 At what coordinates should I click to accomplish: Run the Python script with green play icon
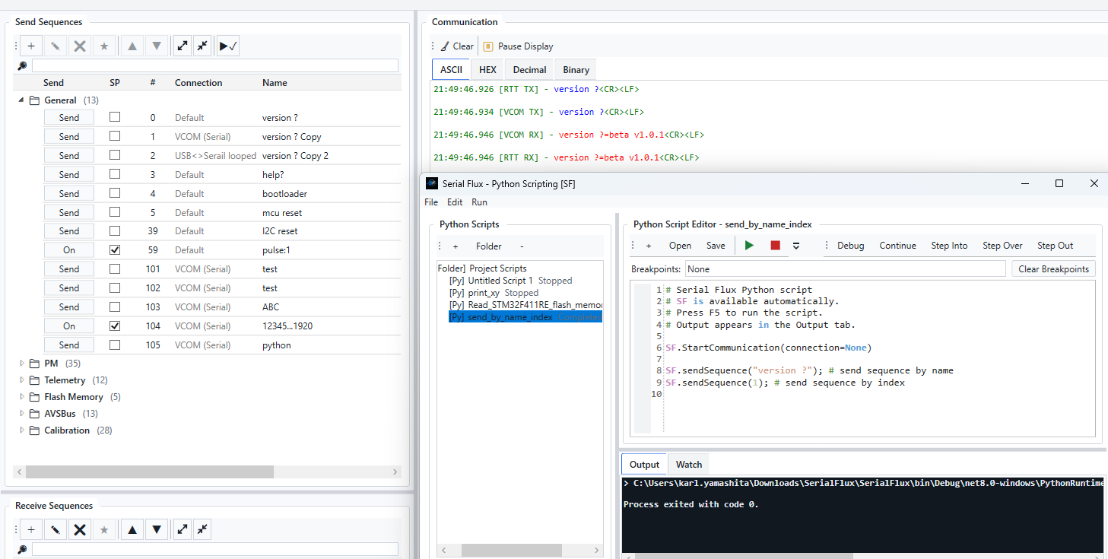pyautogui.click(x=749, y=245)
